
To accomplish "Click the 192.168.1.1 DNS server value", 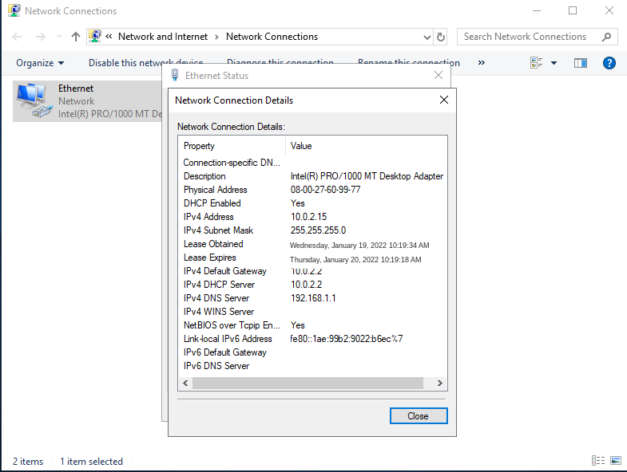I will [x=313, y=298].
